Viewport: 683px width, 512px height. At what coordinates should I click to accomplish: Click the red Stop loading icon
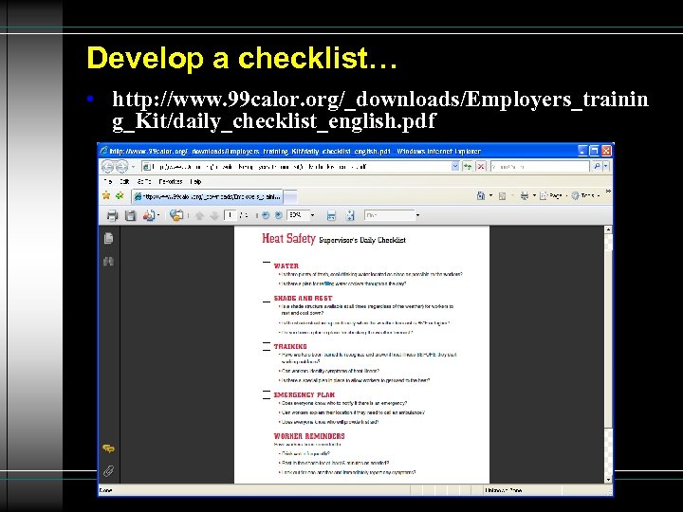point(480,166)
